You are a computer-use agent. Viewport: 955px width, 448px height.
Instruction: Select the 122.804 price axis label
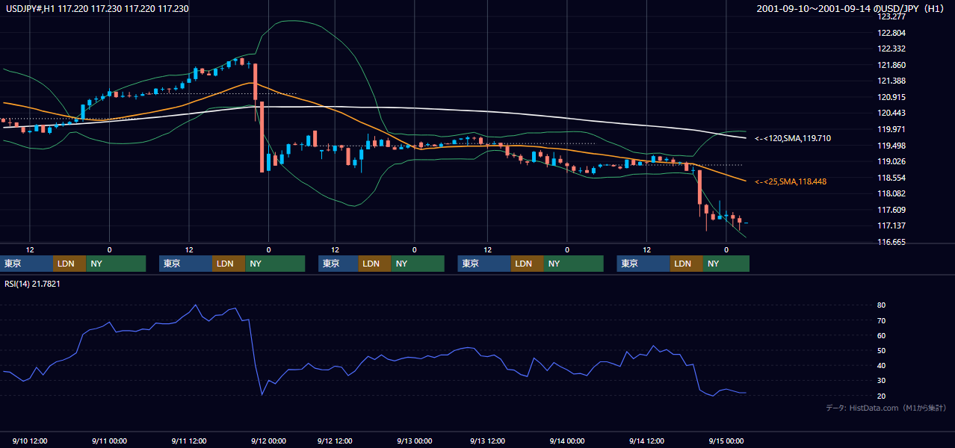891,33
